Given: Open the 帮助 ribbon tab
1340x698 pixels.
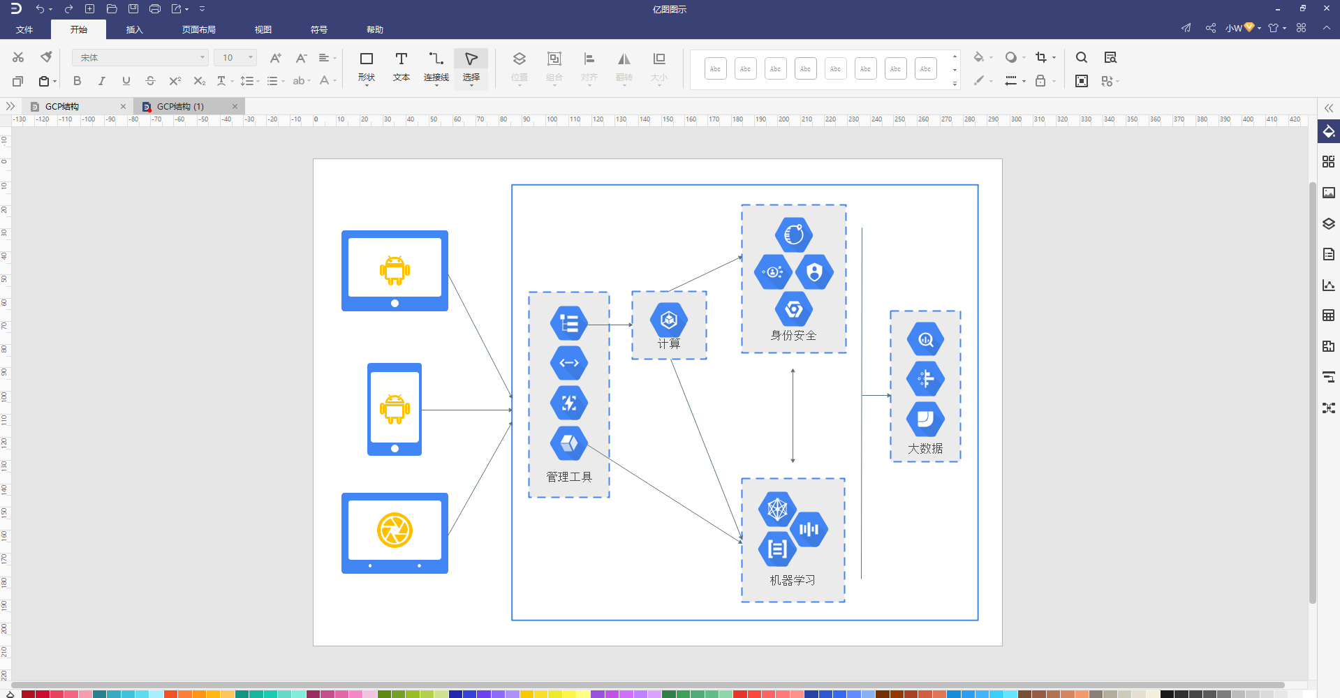Looking at the screenshot, I should coord(374,29).
